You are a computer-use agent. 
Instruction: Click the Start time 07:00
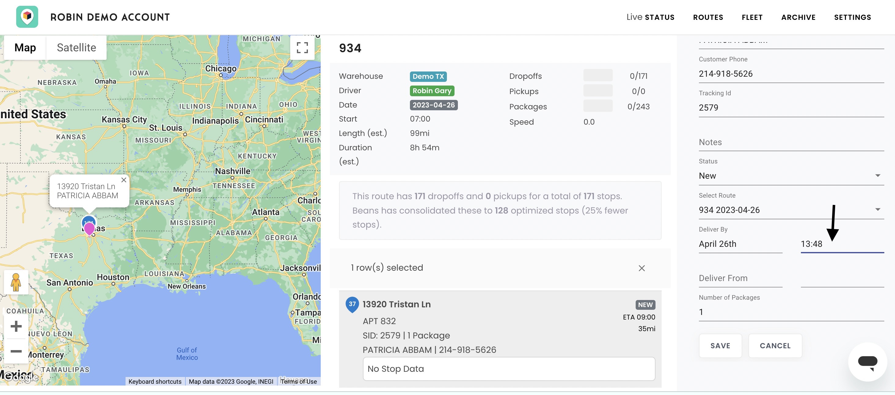(x=420, y=119)
